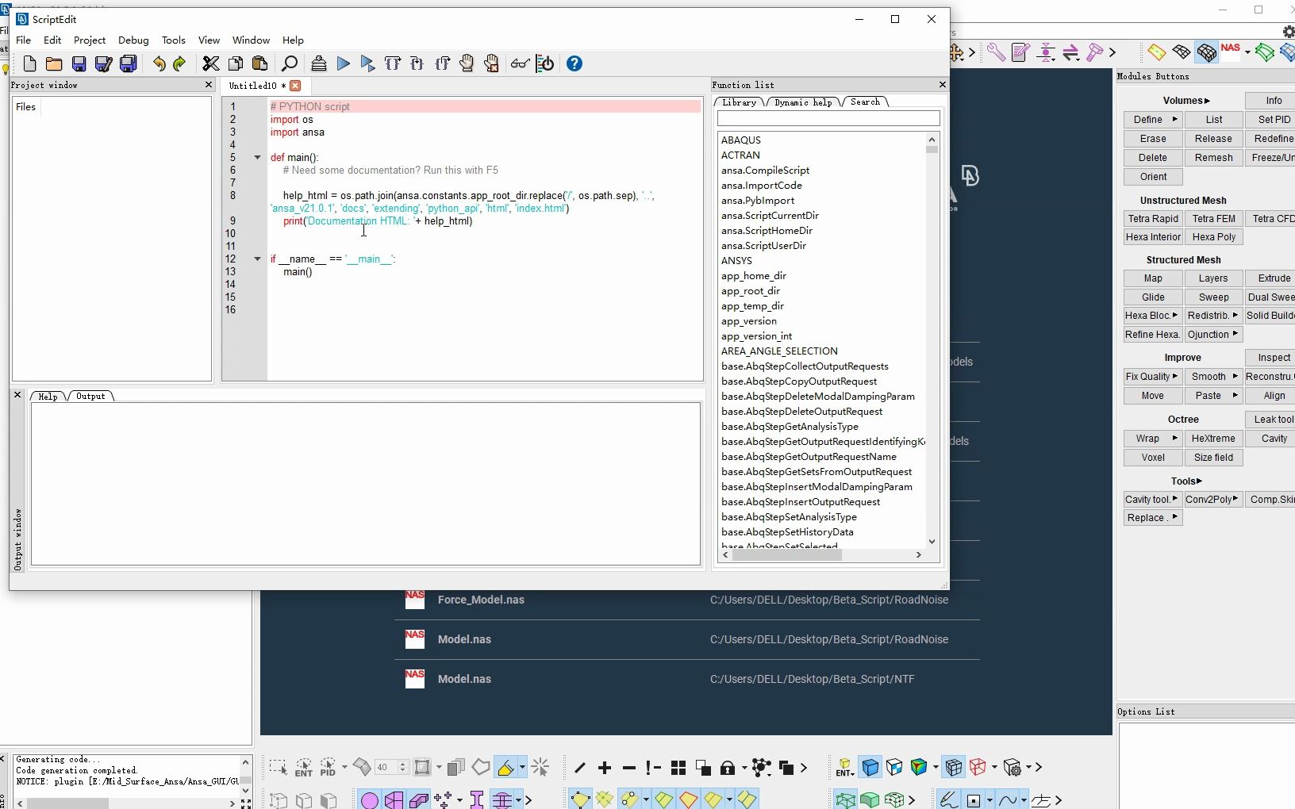The width and height of the screenshot is (1295, 809).
Task: Click the Save All stacked floppies icon
Action: tap(128, 63)
